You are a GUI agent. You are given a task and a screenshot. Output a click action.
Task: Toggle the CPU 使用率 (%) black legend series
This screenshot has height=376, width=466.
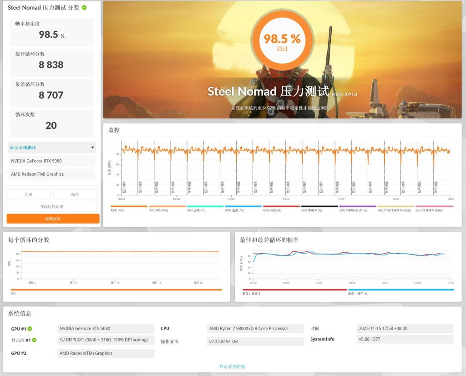(x=312, y=210)
